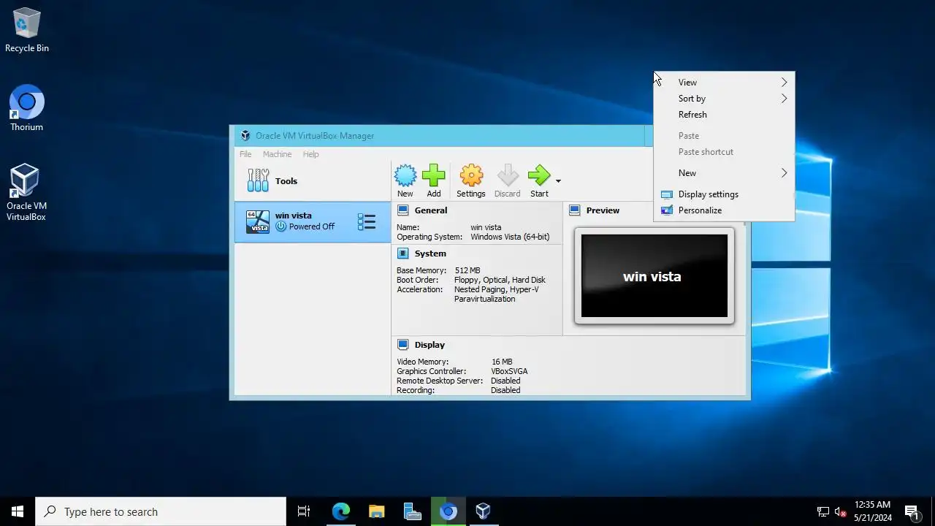Click the taskbar search box
This screenshot has height=526, width=935.
coord(161,511)
